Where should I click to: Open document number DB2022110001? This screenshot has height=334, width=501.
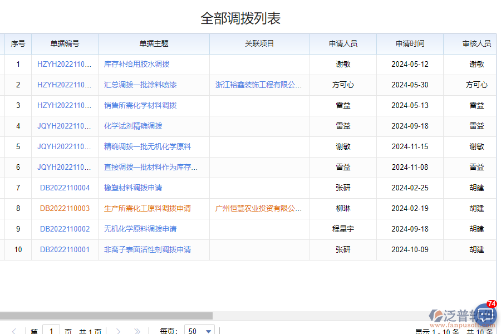(x=65, y=249)
